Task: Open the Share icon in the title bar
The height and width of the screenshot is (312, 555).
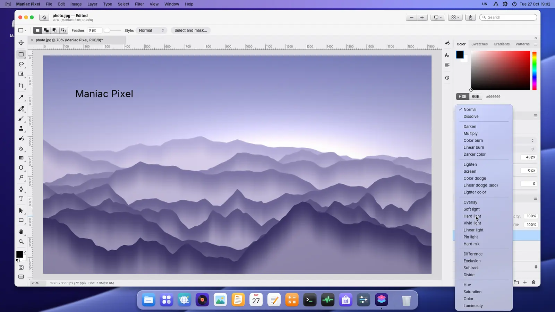Action: tap(470, 17)
